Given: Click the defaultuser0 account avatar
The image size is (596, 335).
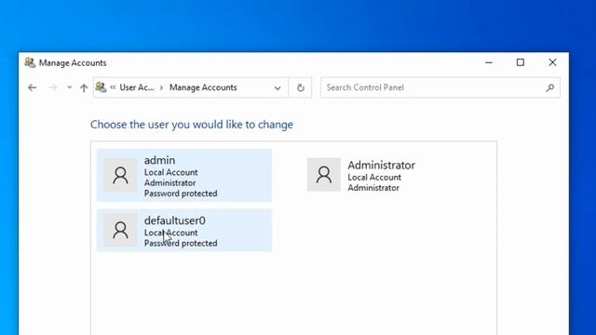Looking at the screenshot, I should pyautogui.click(x=120, y=230).
